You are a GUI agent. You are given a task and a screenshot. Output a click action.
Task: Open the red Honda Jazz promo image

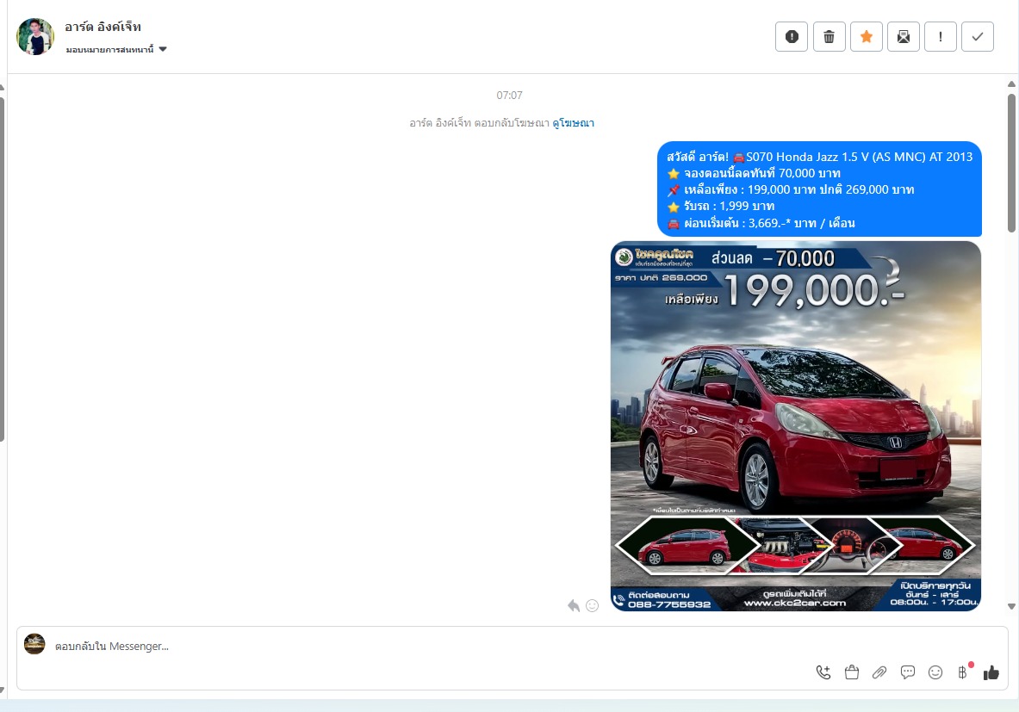tap(795, 426)
